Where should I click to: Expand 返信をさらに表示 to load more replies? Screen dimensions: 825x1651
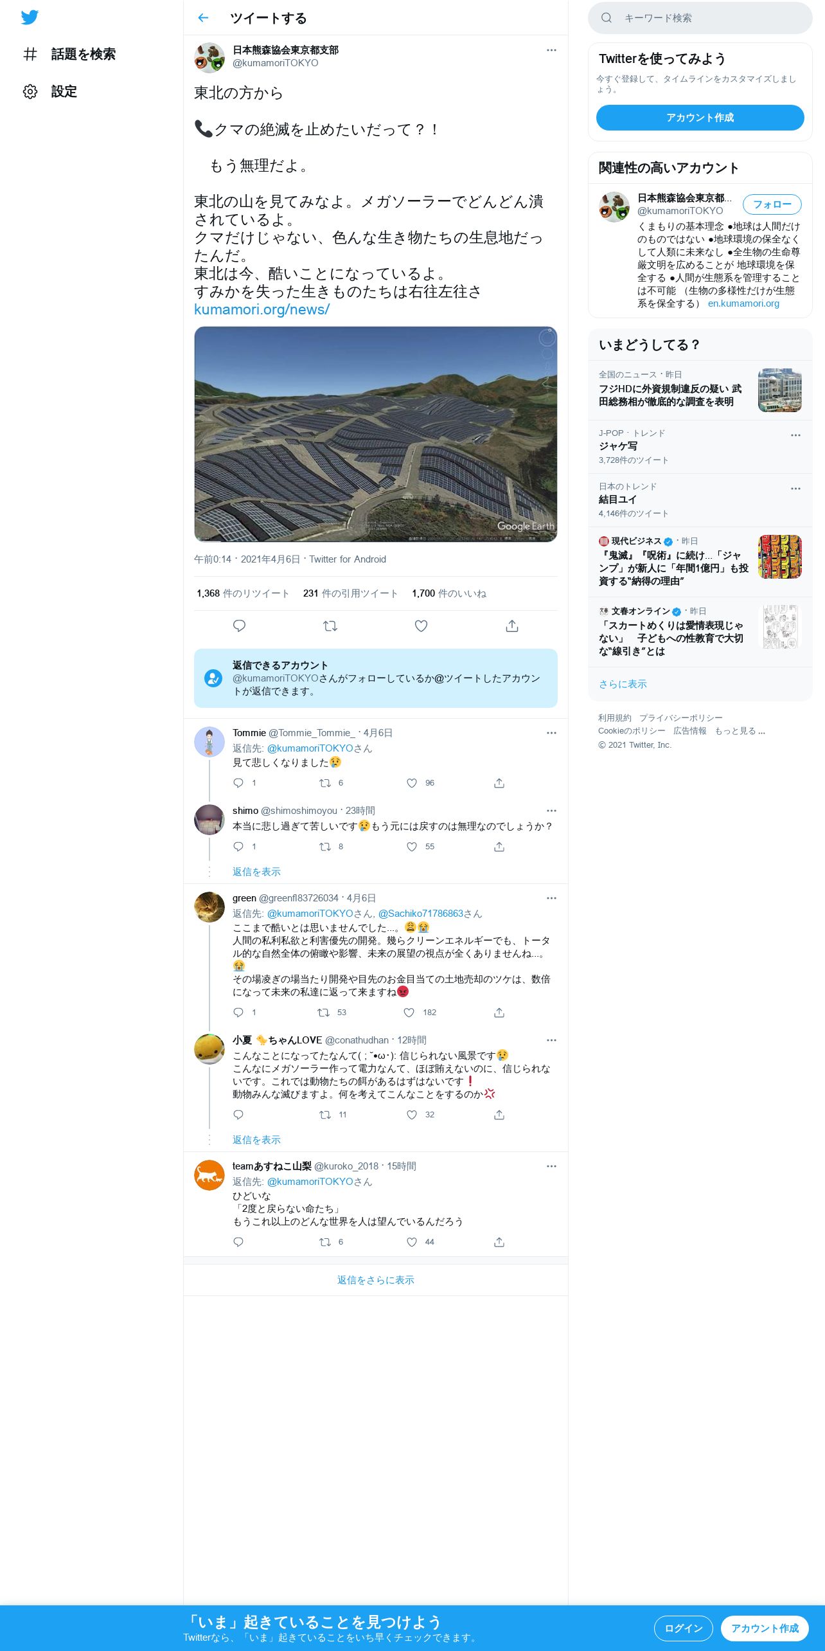click(376, 1280)
